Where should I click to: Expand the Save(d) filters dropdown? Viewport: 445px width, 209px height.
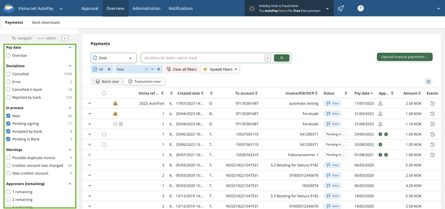tap(220, 69)
